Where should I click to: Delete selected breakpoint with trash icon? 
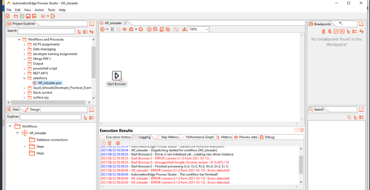coord(324,31)
